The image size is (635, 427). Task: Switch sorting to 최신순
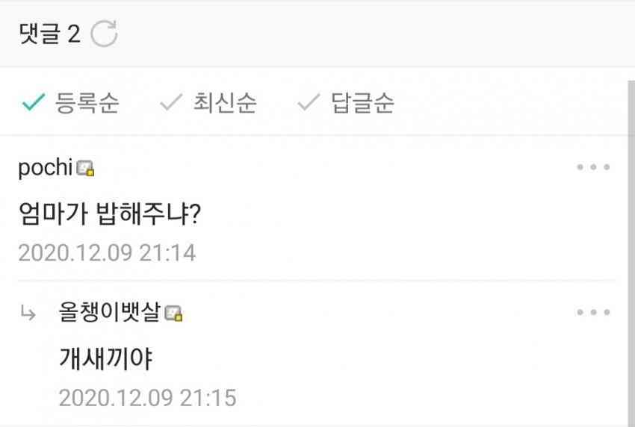pos(225,102)
